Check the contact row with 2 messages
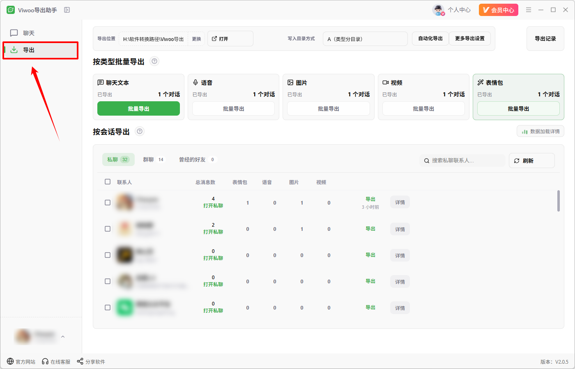The image size is (575, 369). point(108,229)
